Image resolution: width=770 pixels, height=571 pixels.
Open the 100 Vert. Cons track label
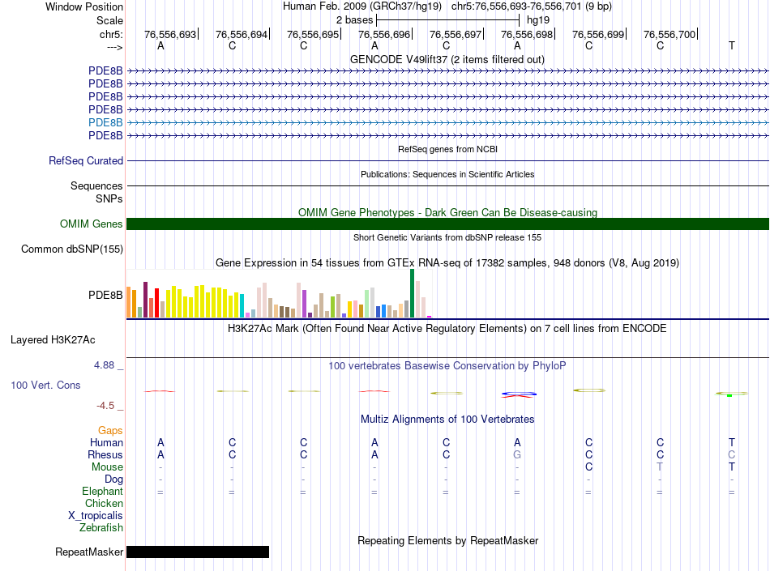tap(45, 385)
